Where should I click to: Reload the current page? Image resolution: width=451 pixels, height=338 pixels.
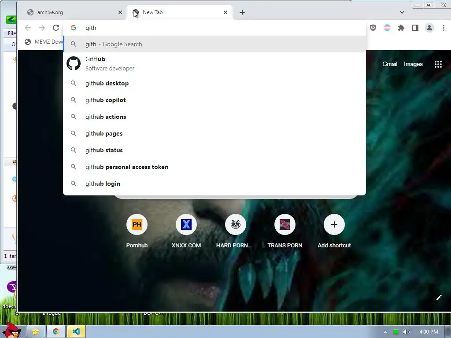pyautogui.click(x=56, y=28)
